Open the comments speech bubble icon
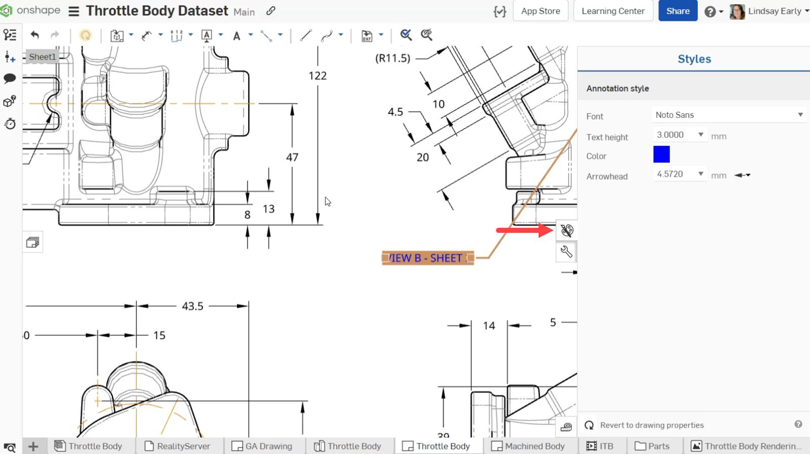 click(10, 78)
